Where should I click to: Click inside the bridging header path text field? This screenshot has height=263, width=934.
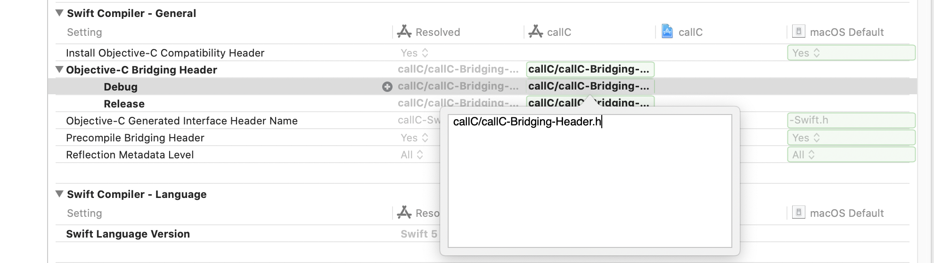[590, 181]
